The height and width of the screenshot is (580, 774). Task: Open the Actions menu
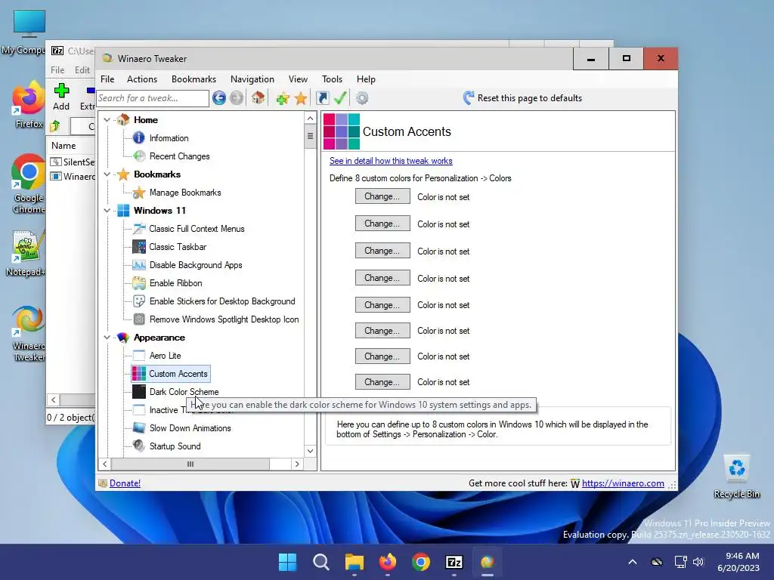click(x=141, y=79)
